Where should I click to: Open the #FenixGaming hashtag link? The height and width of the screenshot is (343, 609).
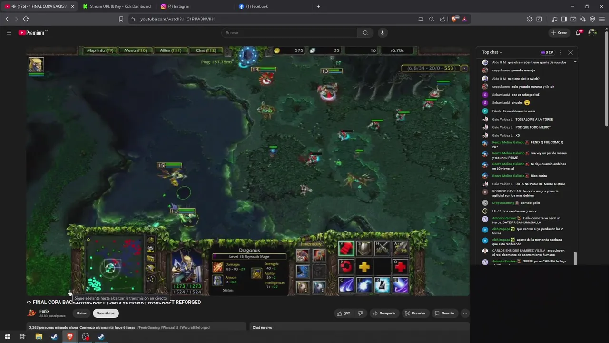147,327
